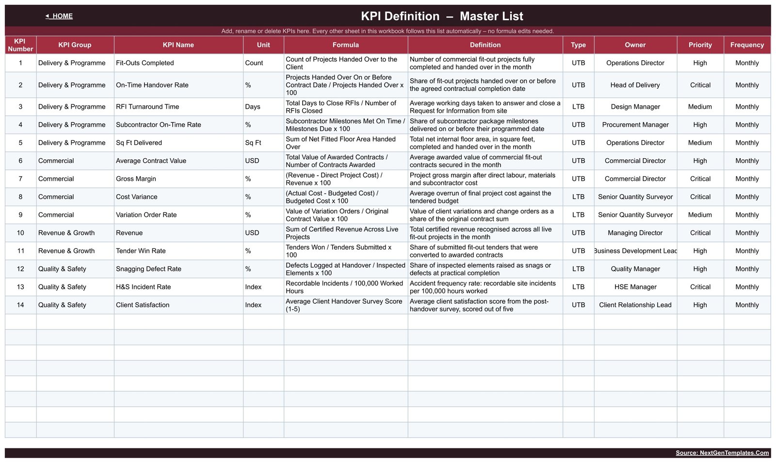
Task: Select the Gross Margin cell
Action: click(178, 179)
